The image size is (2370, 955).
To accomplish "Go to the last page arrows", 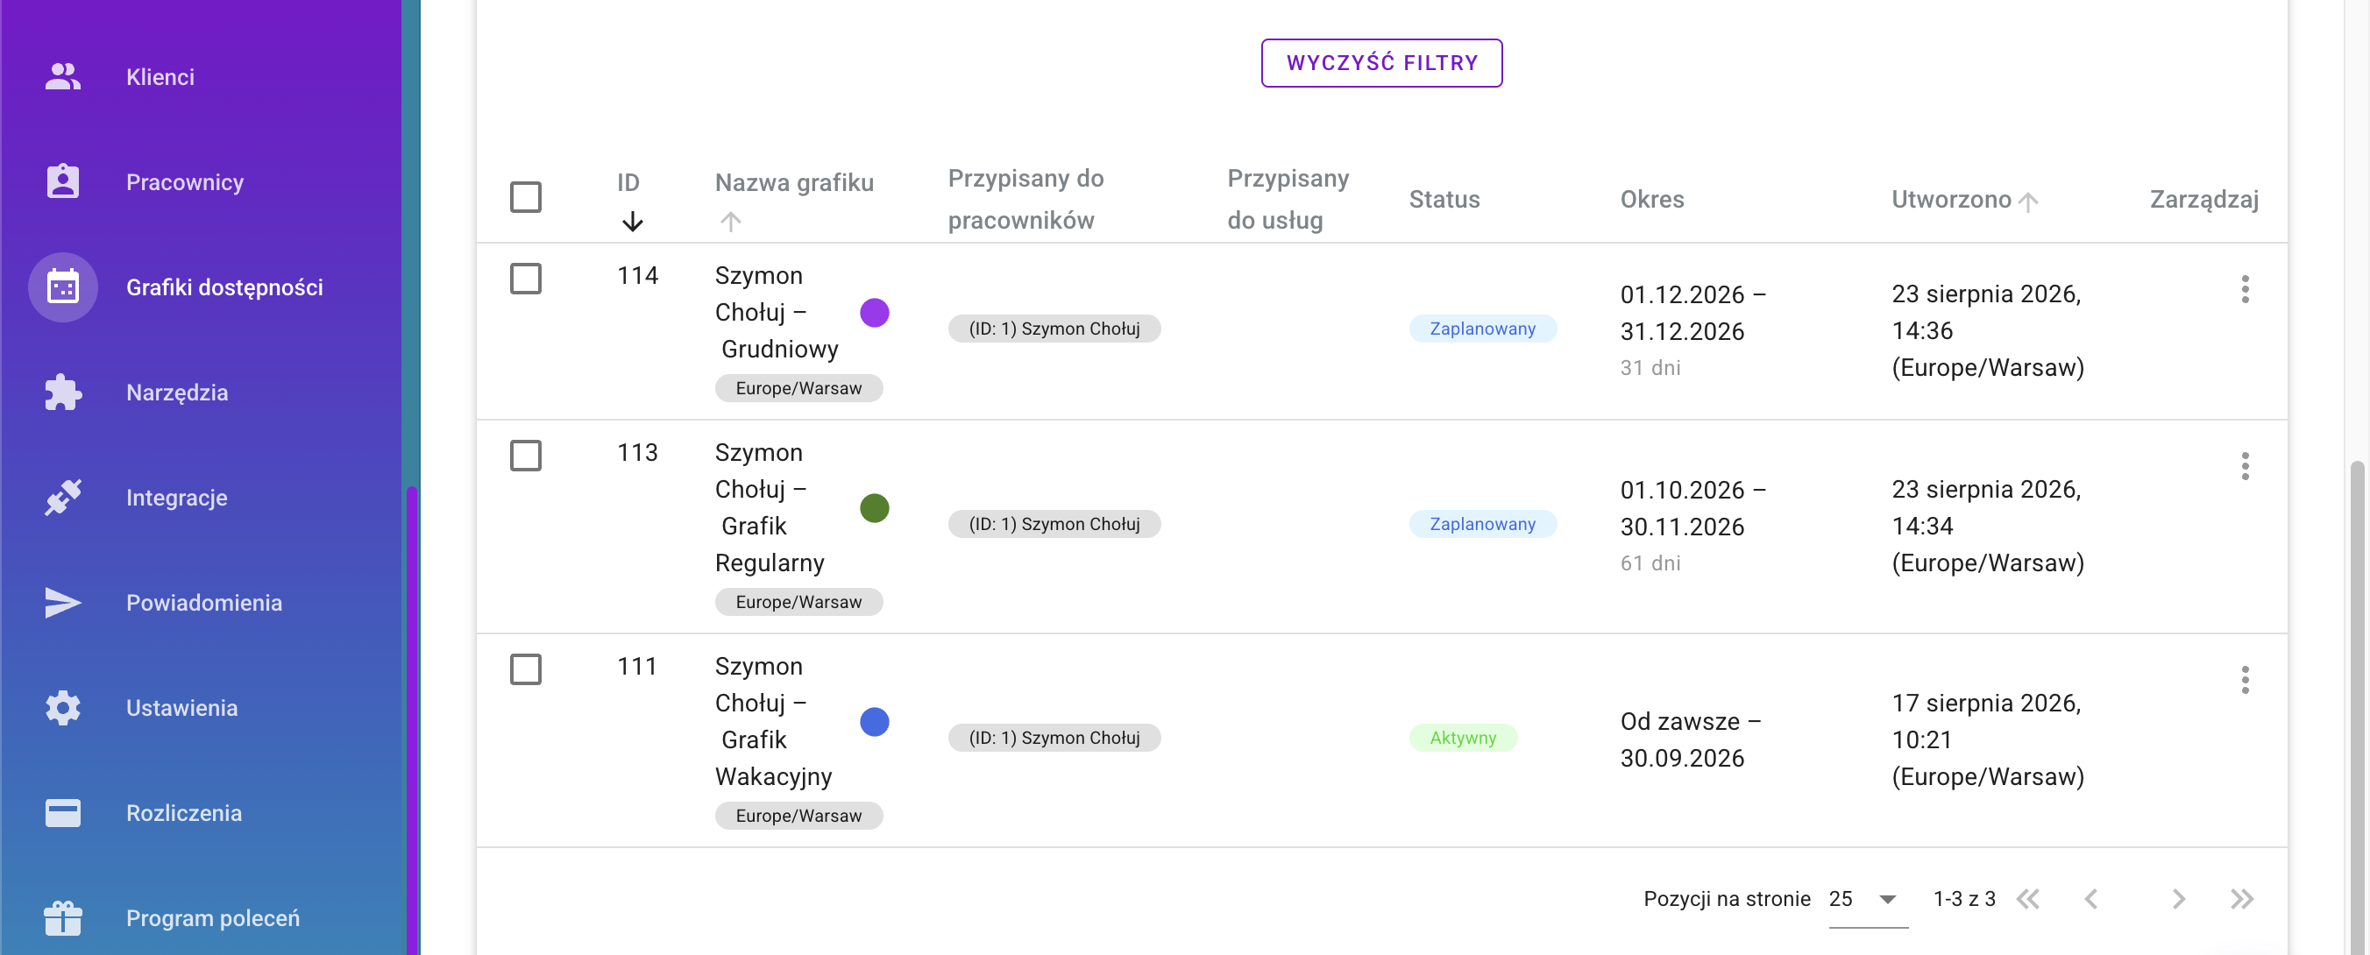I will click(2241, 899).
